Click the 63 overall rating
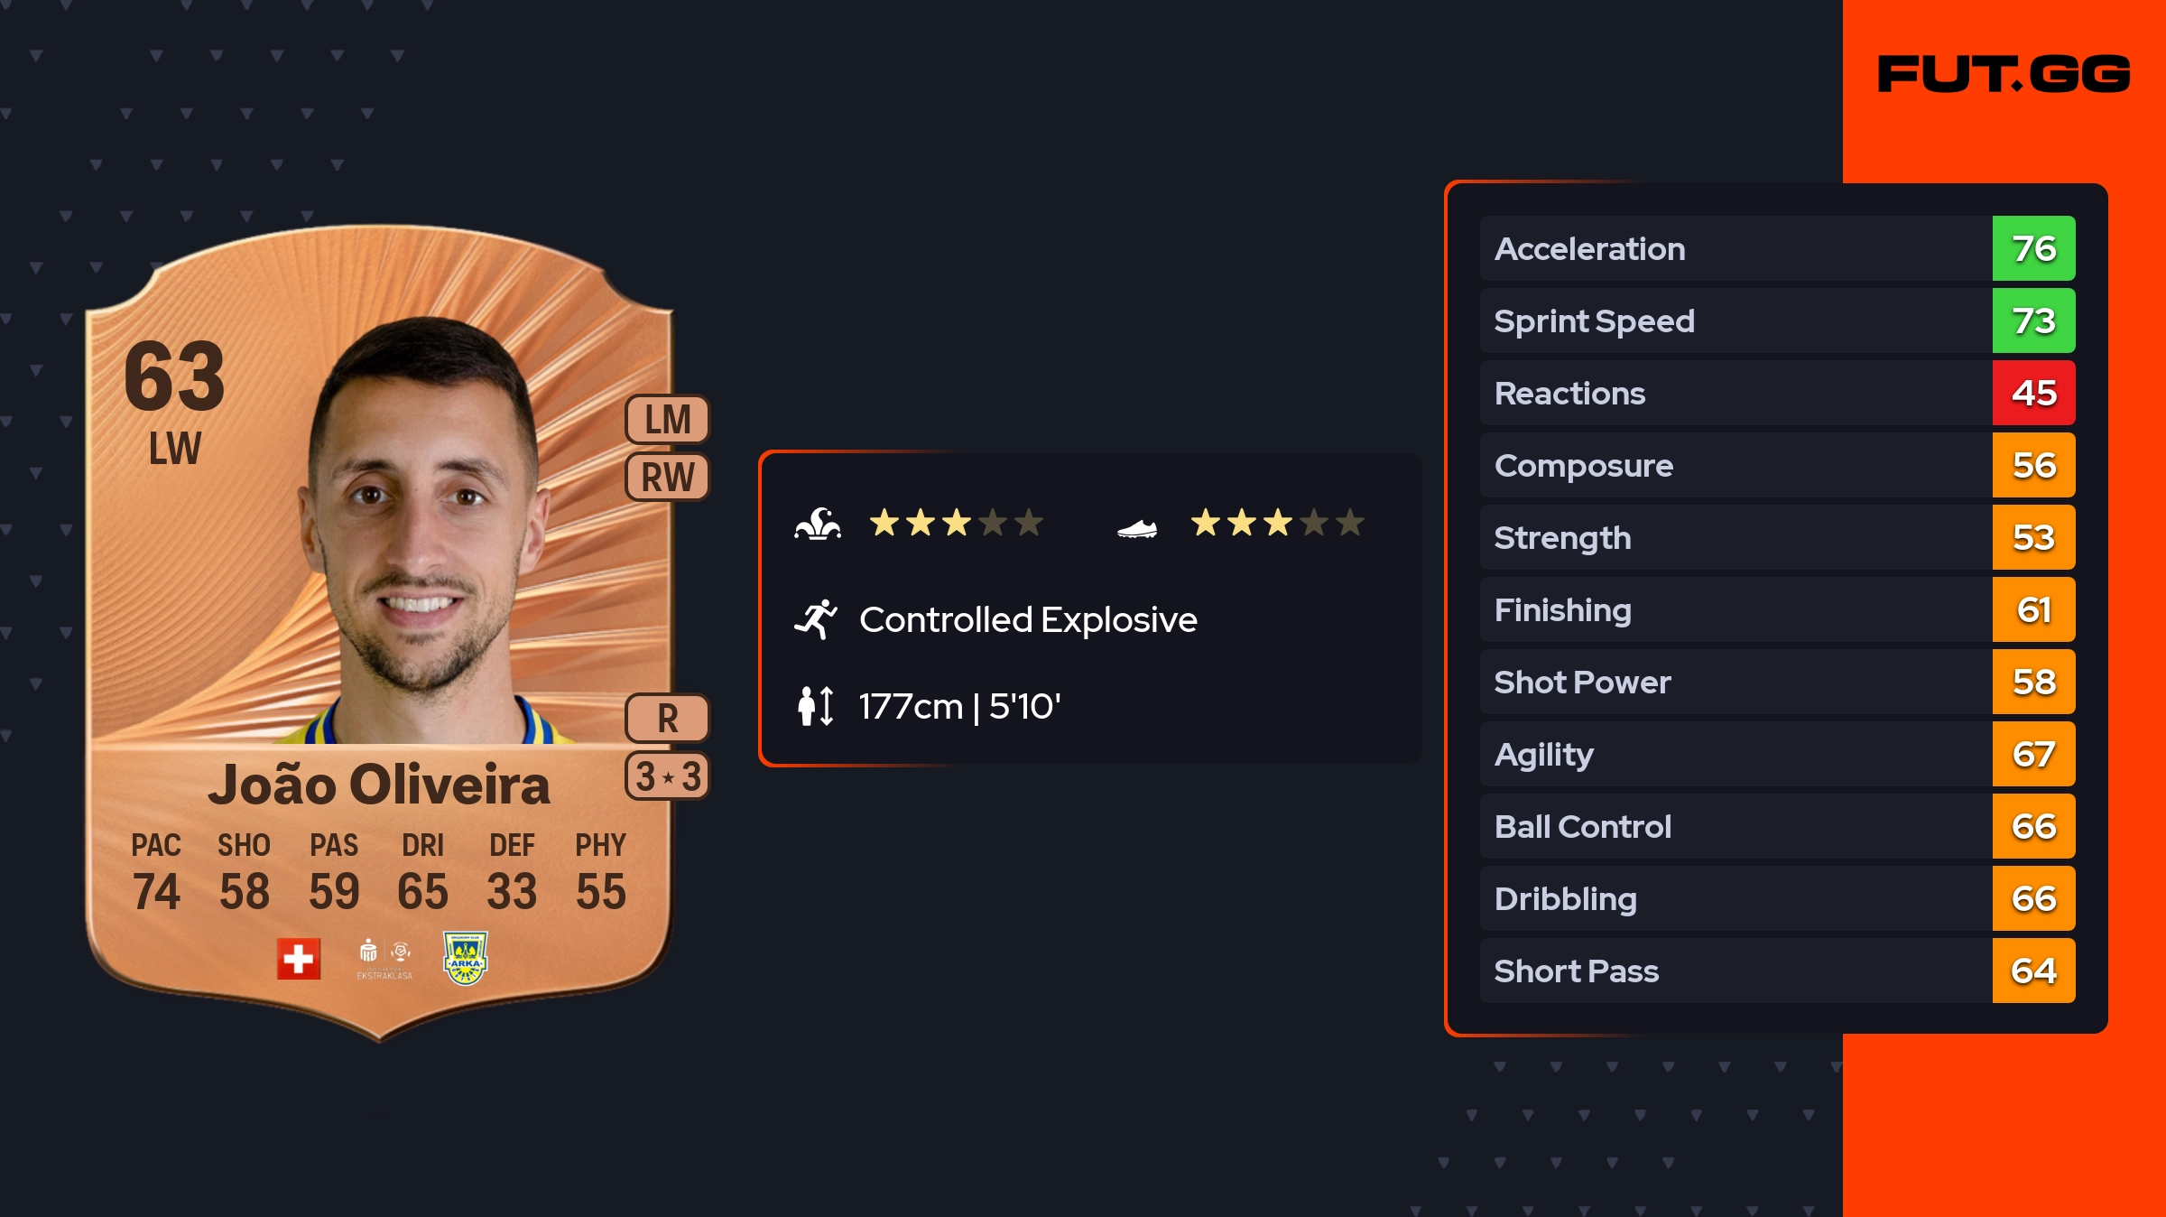 point(175,377)
